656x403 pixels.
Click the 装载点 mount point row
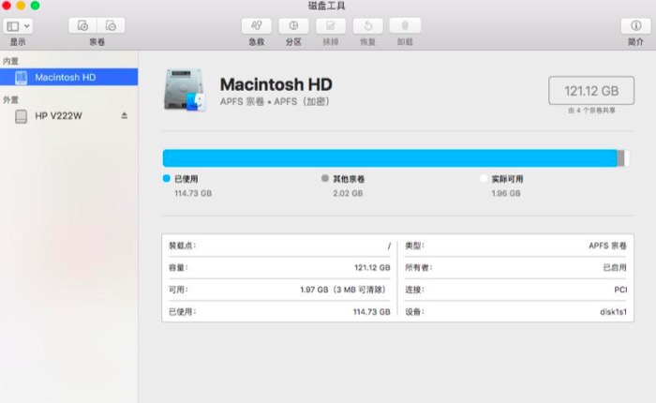279,246
